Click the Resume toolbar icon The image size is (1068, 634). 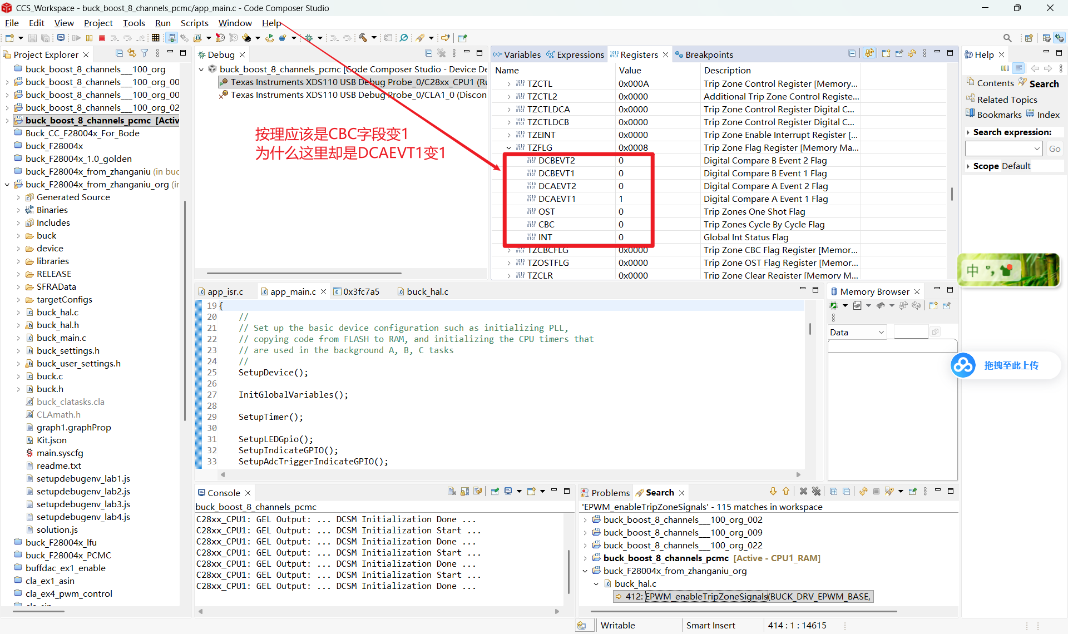[x=76, y=38]
